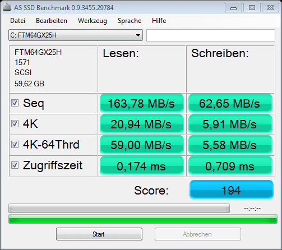Open the Datei menu
Viewport: 282px width, 250px height.
point(17,21)
